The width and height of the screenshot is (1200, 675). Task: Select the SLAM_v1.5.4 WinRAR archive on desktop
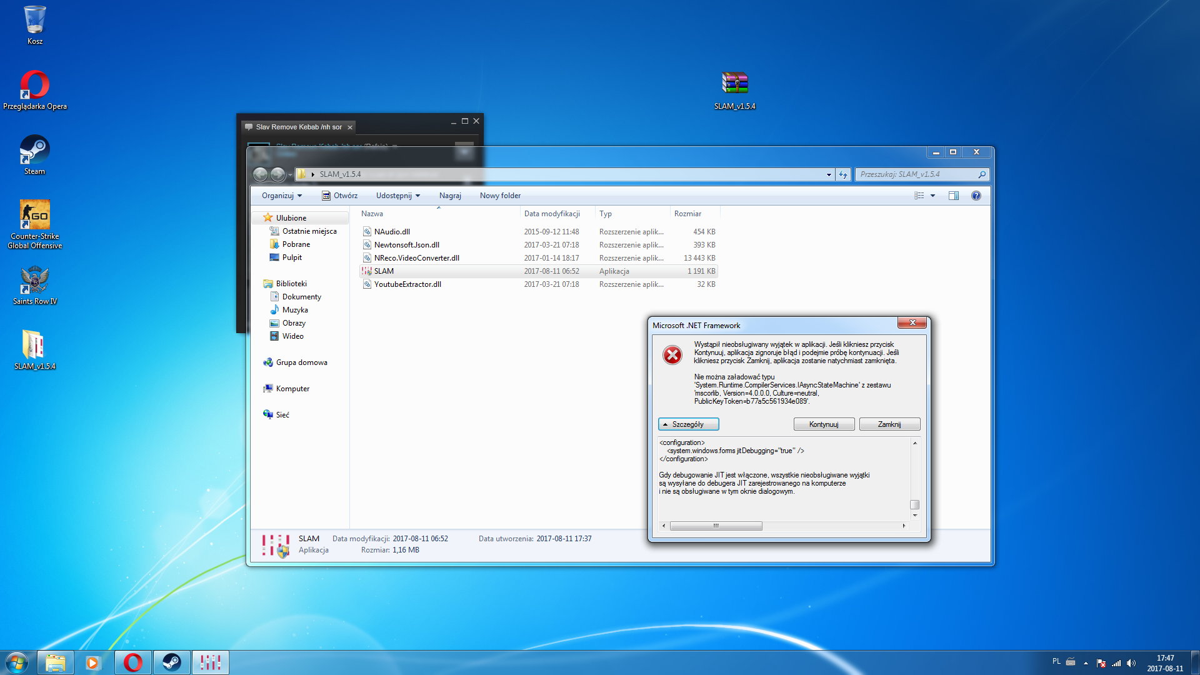(734, 84)
